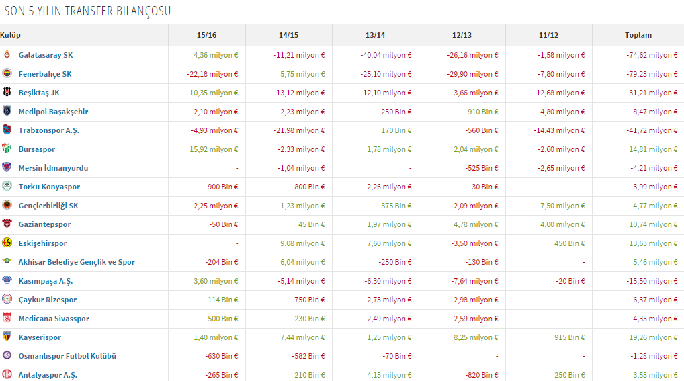Open the Fenerbahçe SK club link
Screen dimensions: 684x381
tap(45, 74)
